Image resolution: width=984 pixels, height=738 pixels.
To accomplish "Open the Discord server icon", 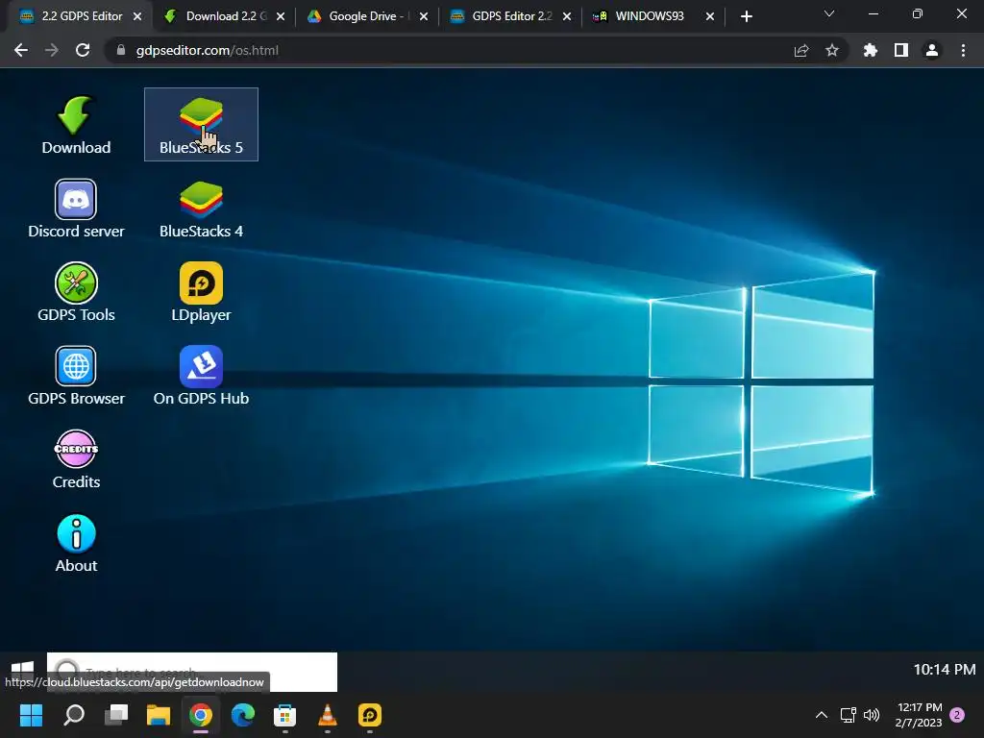I will click(76, 209).
